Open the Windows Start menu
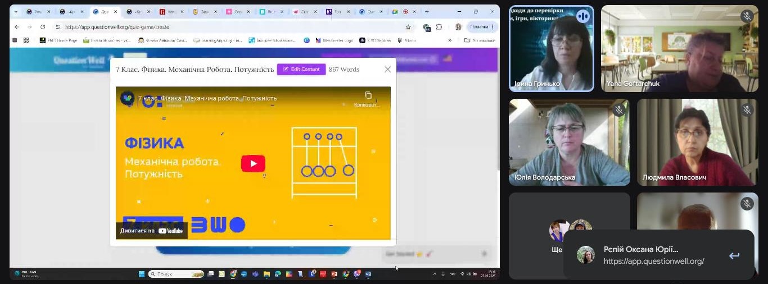This screenshot has width=768, height=284. click(x=142, y=274)
